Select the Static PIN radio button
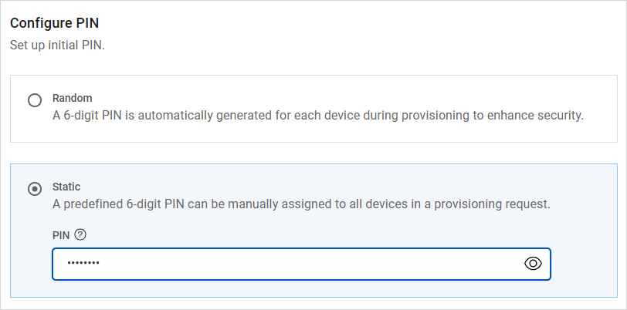 (35, 189)
